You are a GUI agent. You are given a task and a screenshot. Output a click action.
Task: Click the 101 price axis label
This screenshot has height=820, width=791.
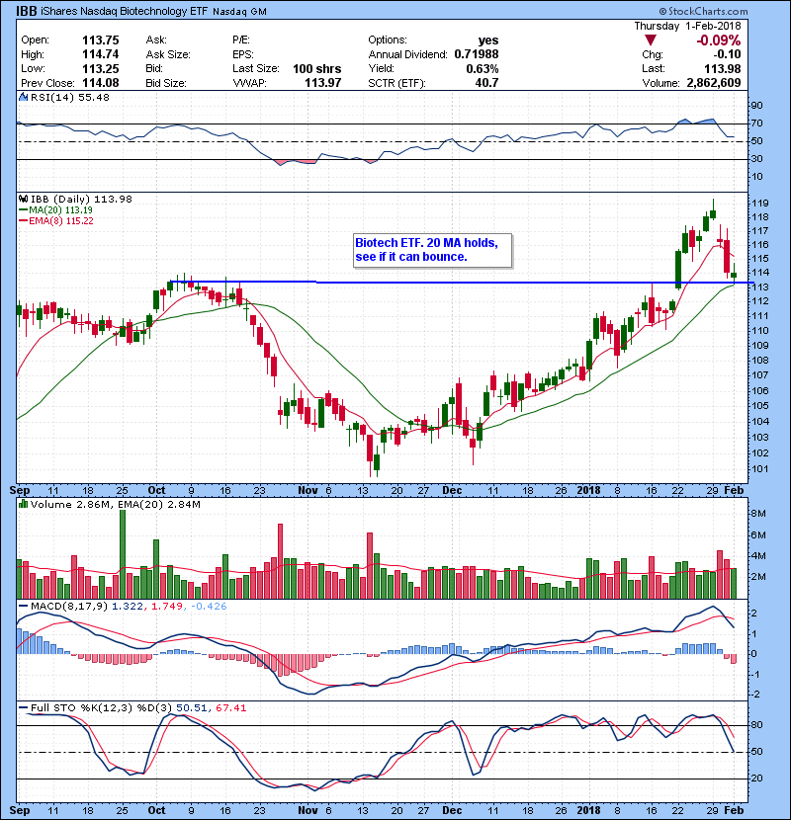pyautogui.click(x=760, y=468)
